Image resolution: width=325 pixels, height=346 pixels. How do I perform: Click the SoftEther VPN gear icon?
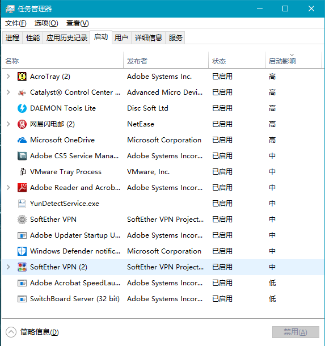(x=22, y=220)
